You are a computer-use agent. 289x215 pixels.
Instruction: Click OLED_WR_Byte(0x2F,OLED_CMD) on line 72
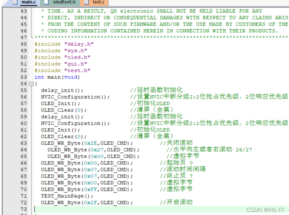87,203
